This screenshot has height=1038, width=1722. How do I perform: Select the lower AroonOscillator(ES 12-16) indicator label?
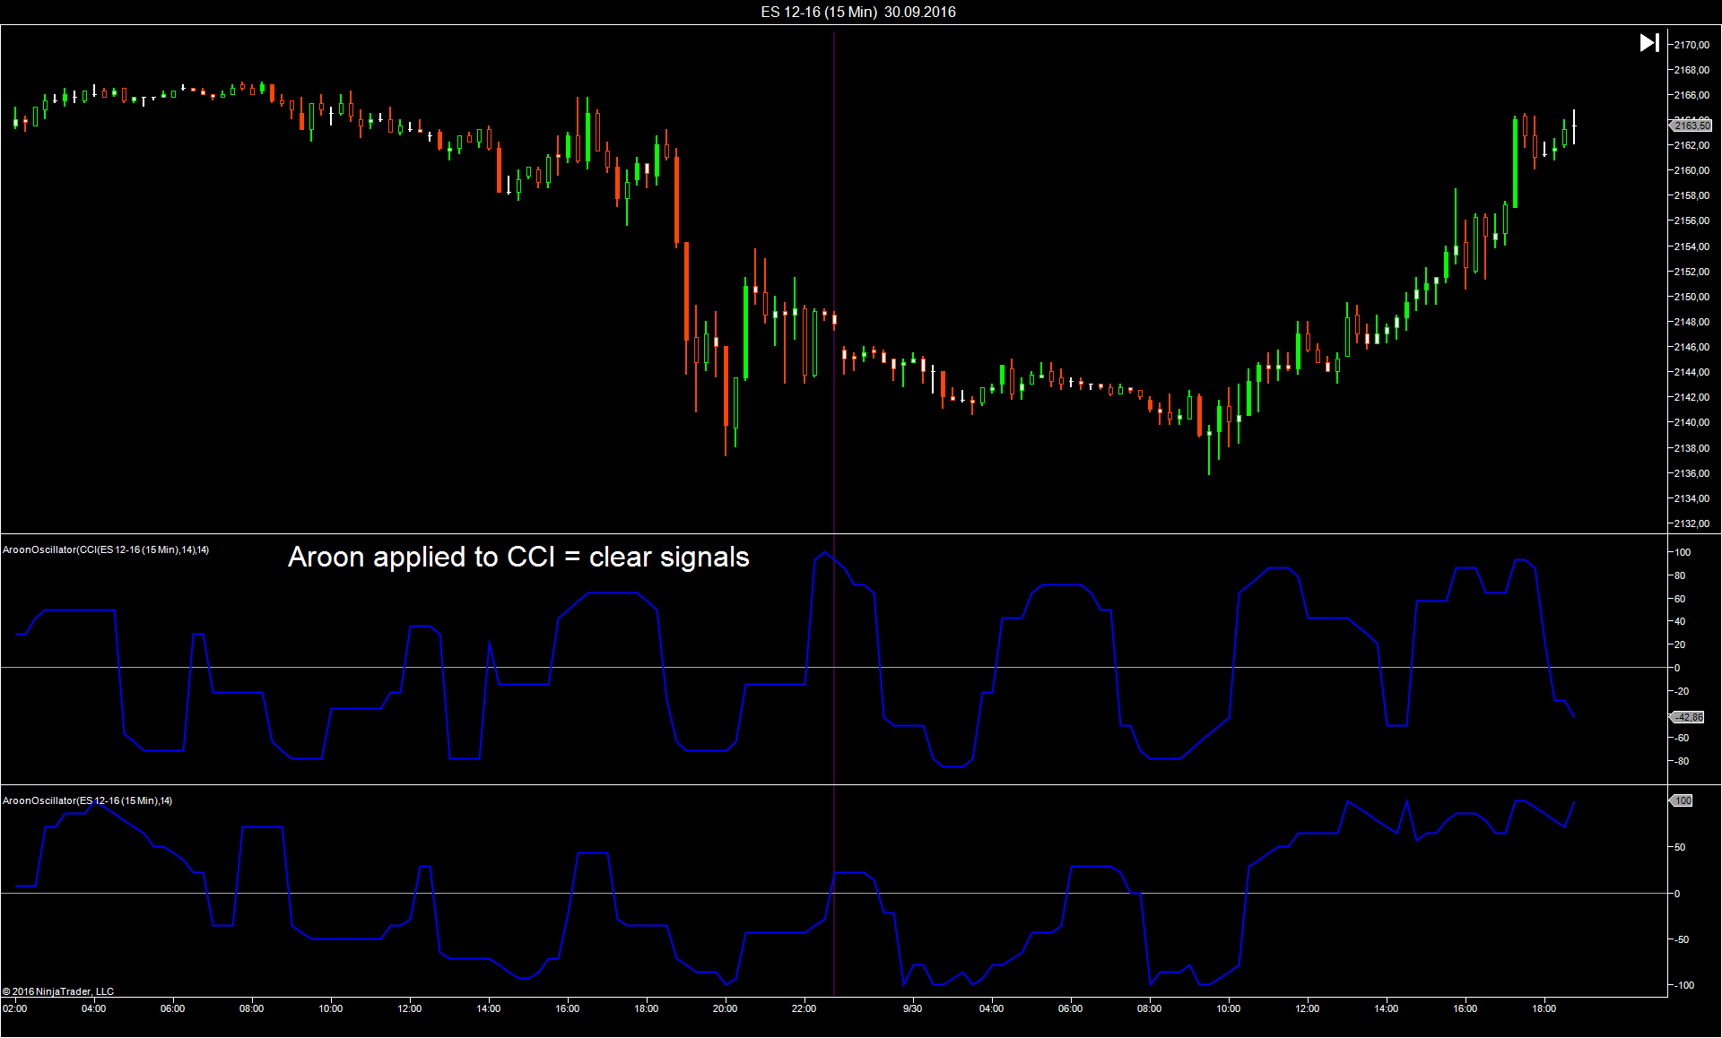pyautogui.click(x=87, y=800)
